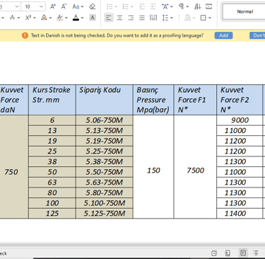265x259 pixels.
Task: Click the cell value 9000
Action: (x=240, y=120)
